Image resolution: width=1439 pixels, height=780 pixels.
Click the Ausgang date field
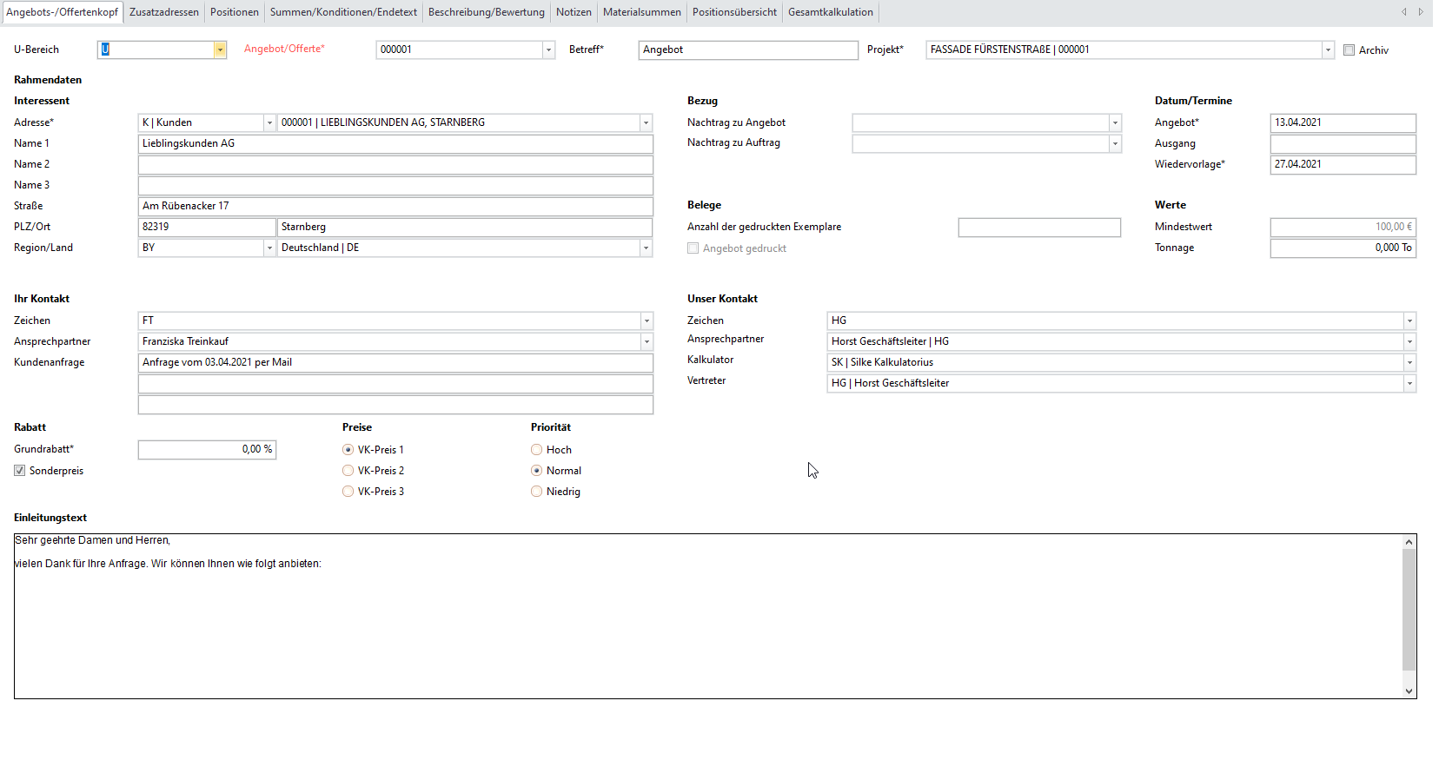click(x=1342, y=144)
